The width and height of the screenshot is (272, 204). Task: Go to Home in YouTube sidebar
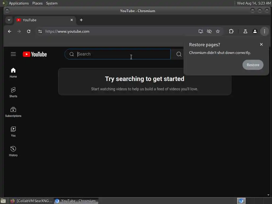pos(13,73)
